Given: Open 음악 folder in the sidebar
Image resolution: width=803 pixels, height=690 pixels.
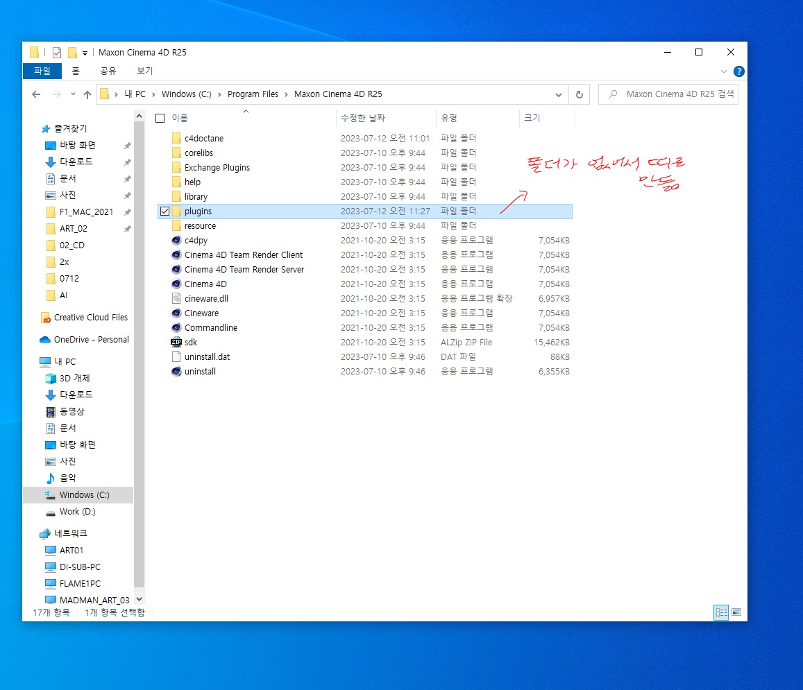Looking at the screenshot, I should pos(67,478).
